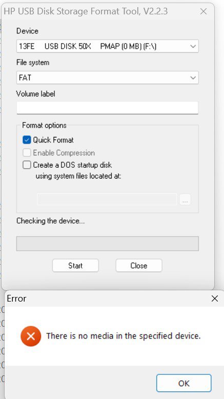Click the browse ellipsis button
224x399 pixels.
(x=185, y=199)
